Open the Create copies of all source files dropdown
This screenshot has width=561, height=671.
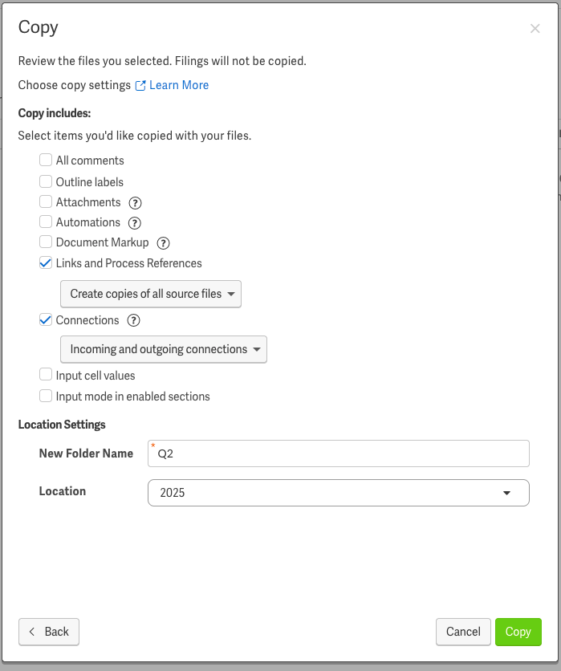point(151,294)
